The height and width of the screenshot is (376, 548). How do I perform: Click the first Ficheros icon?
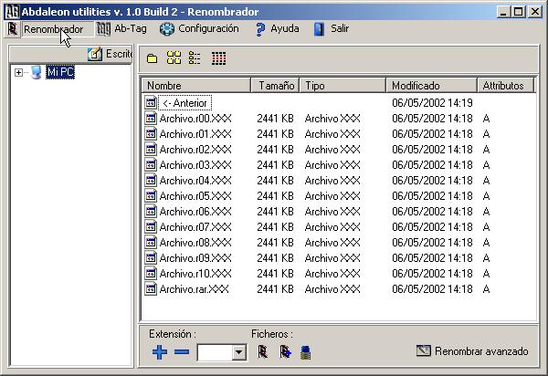coord(263,351)
